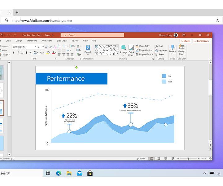This screenshot has height=186, width=223.
Task: Start Dictate microphone
Action: click(173, 50)
